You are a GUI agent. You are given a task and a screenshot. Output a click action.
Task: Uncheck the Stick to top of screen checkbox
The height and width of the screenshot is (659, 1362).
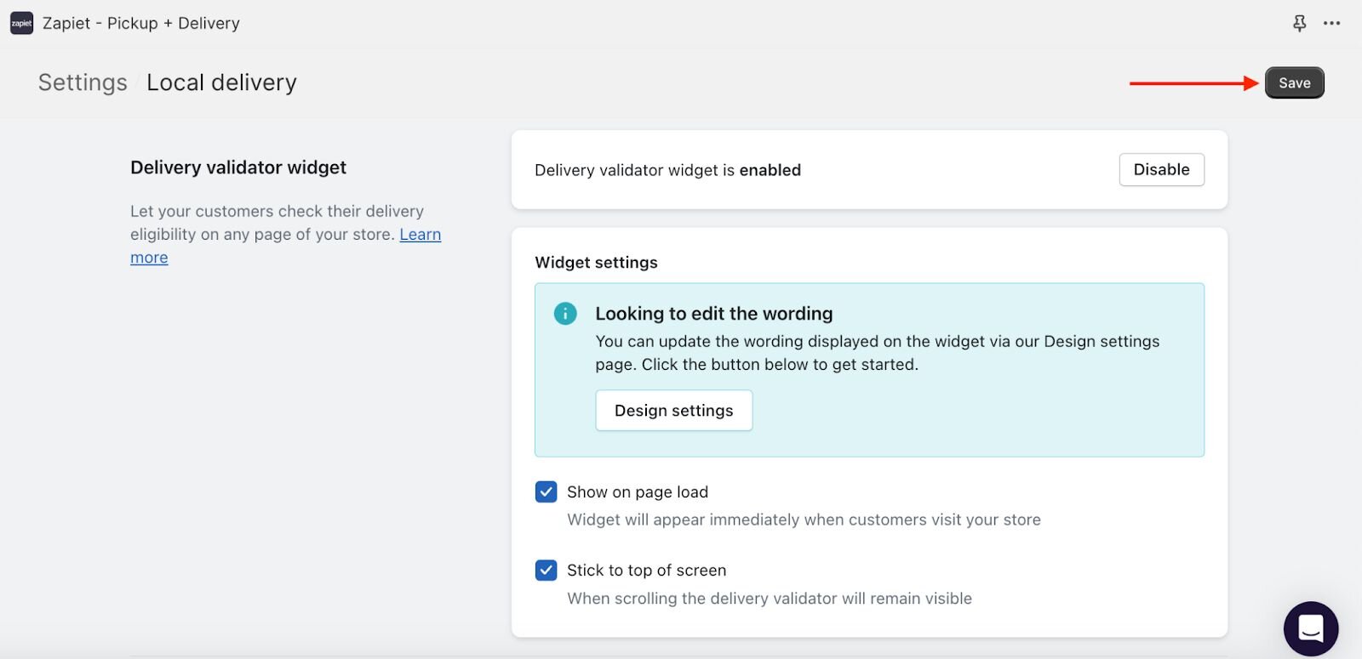pyautogui.click(x=546, y=571)
